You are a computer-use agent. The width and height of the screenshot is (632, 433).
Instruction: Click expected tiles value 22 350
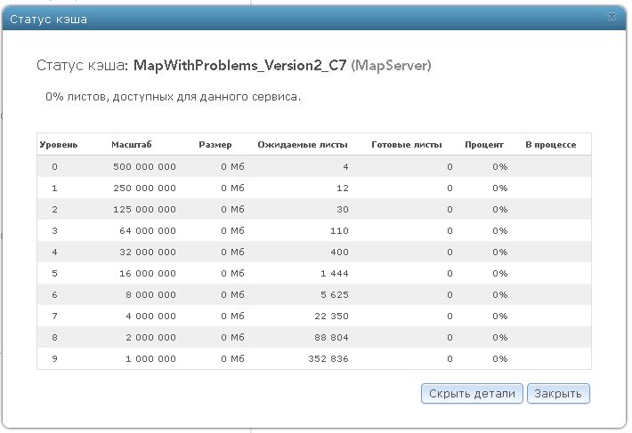(331, 316)
